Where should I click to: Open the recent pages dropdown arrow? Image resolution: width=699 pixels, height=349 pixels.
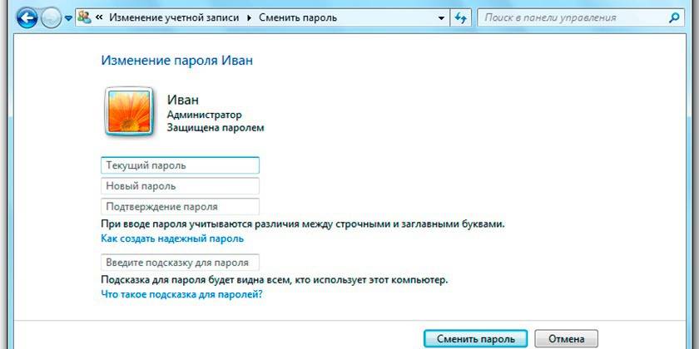pyautogui.click(x=69, y=18)
